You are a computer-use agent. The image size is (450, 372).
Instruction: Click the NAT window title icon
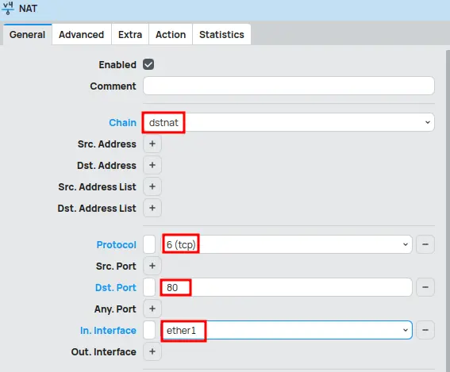[x=8, y=8]
